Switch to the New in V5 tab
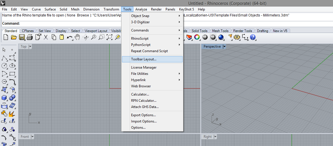Image resolution: width=333 pixels, height=146 pixels. 280,31
